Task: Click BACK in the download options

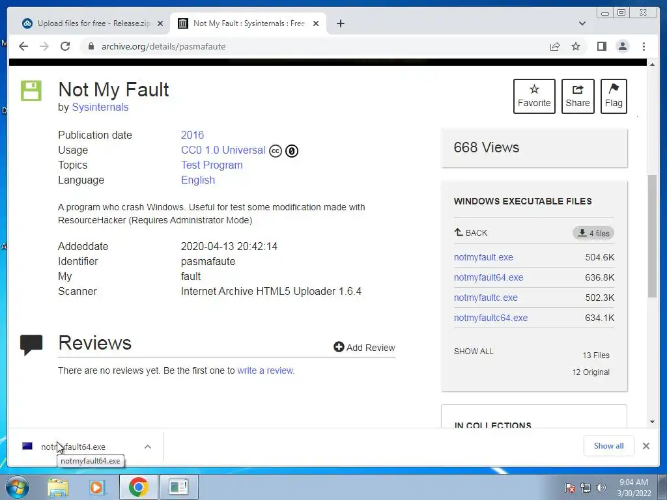Action: (471, 232)
